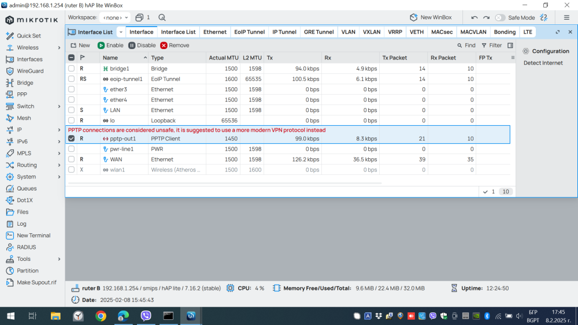Image resolution: width=578 pixels, height=325 pixels.
Task: Open Viber from the Windows taskbar
Action: tap(146, 316)
